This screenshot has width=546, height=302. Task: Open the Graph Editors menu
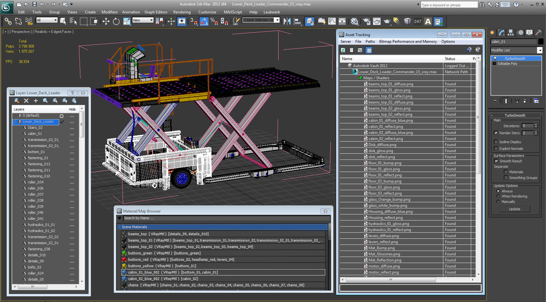click(x=156, y=12)
